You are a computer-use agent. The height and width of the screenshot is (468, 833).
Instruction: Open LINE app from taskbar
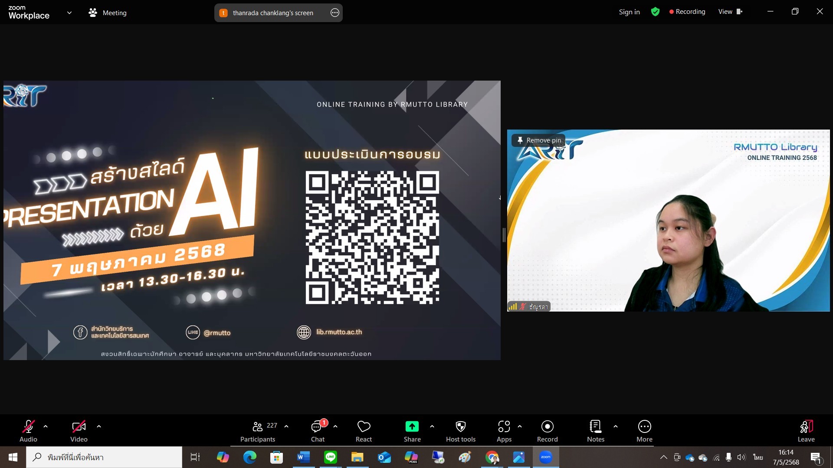[x=331, y=457]
